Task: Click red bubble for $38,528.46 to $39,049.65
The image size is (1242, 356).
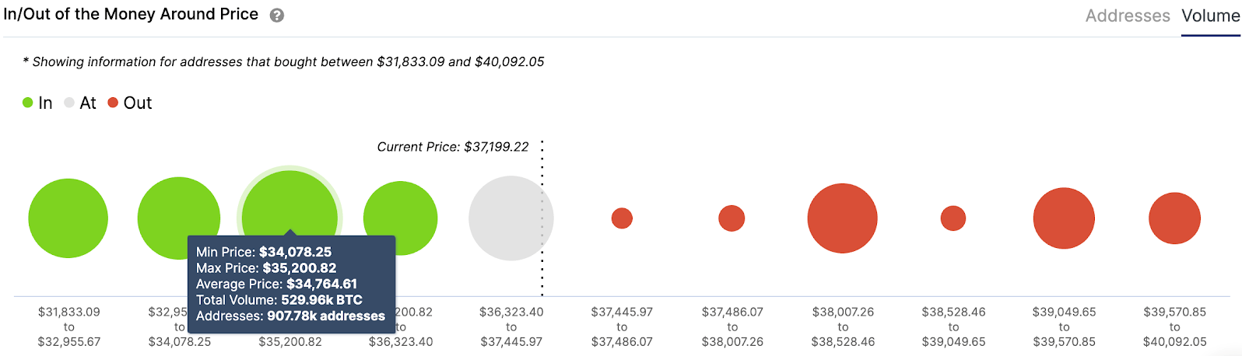Action: (x=953, y=218)
